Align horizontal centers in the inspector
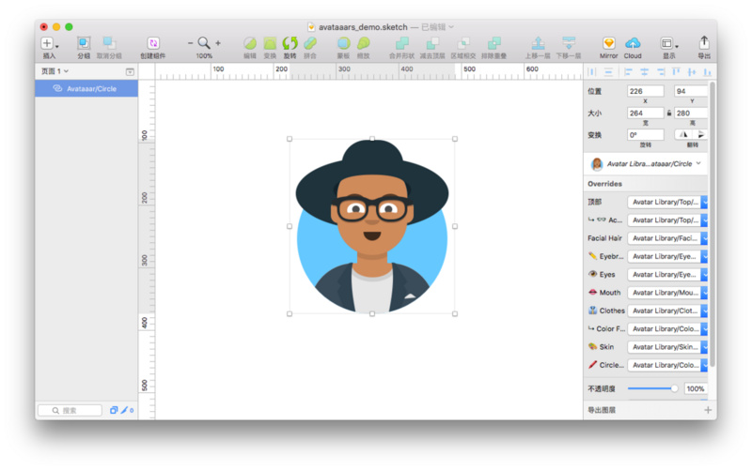The image size is (752, 470). (x=644, y=72)
